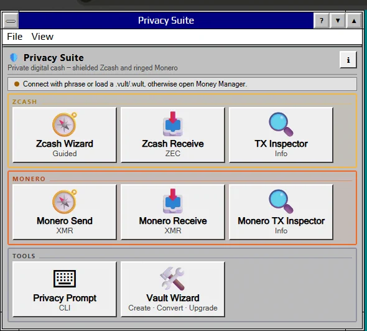Screen dimensions: 367x331
Task: Click 'Info' under Monero TX Inspector
Action: tap(281, 231)
